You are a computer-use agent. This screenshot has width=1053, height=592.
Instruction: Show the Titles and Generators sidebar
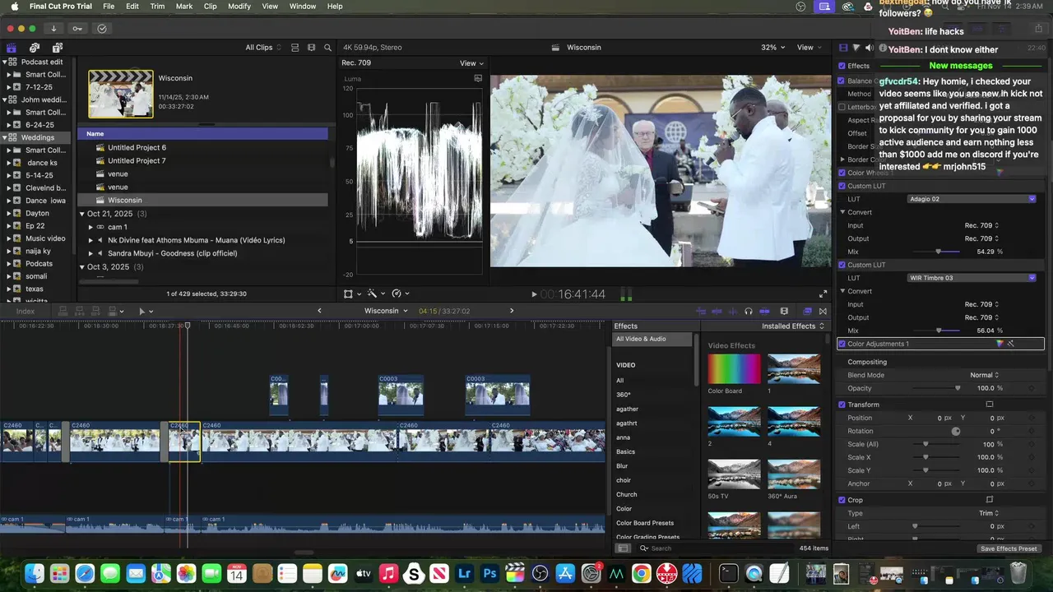58,48
